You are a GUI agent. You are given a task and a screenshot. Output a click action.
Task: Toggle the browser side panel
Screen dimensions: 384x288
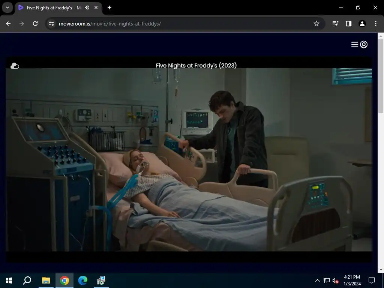[349, 24]
